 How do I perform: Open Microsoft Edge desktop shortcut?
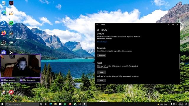point(4,13)
